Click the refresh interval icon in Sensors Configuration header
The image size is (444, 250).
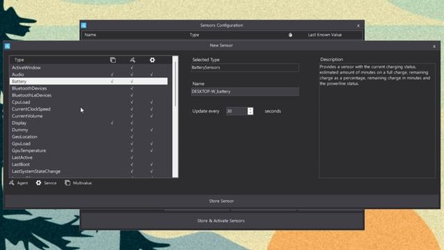tap(290, 35)
